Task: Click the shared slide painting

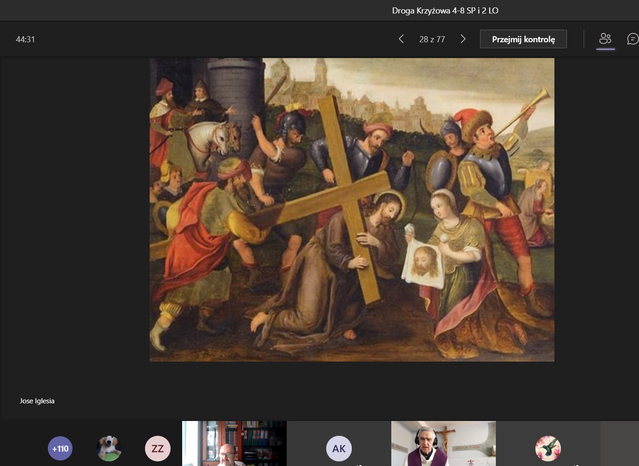Action: pyautogui.click(x=352, y=210)
